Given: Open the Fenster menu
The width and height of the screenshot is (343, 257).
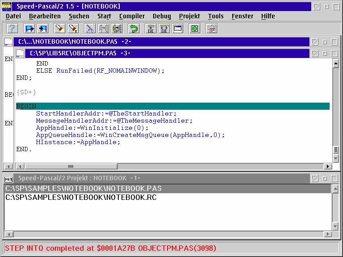Looking at the screenshot, I should click(243, 16).
